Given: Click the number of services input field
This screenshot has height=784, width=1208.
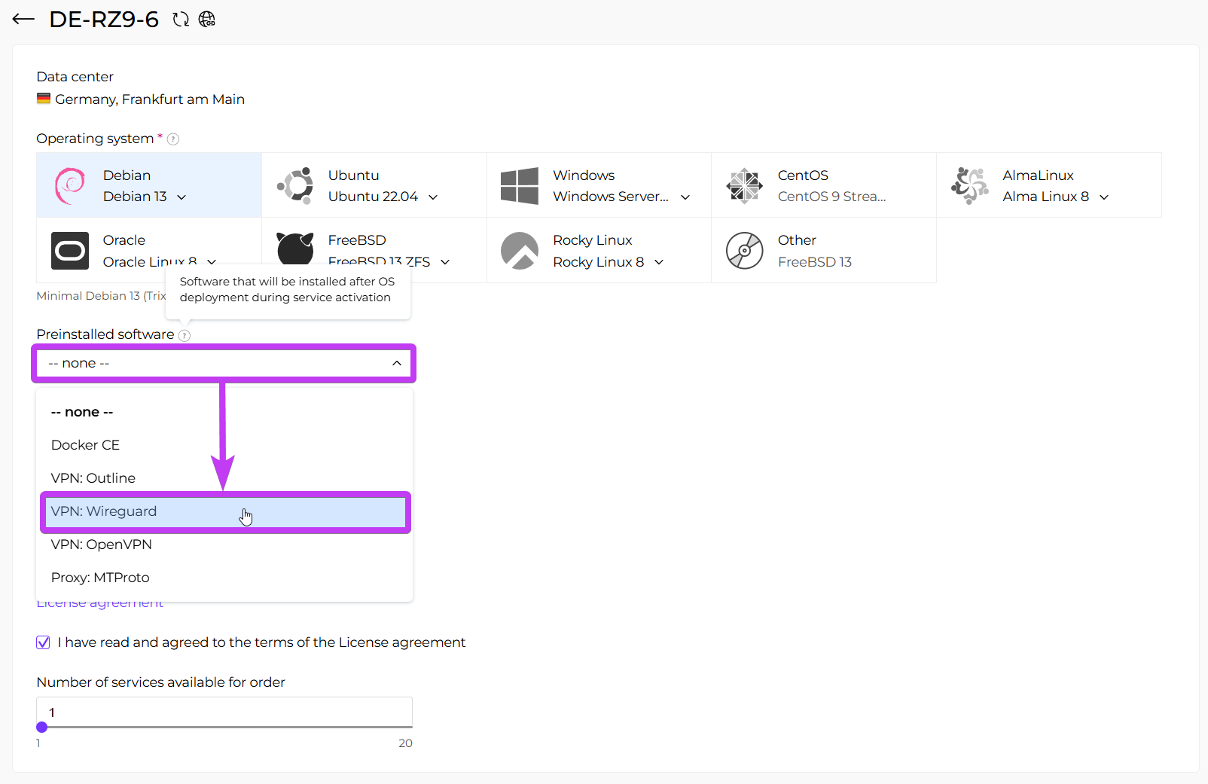Looking at the screenshot, I should (x=224, y=712).
